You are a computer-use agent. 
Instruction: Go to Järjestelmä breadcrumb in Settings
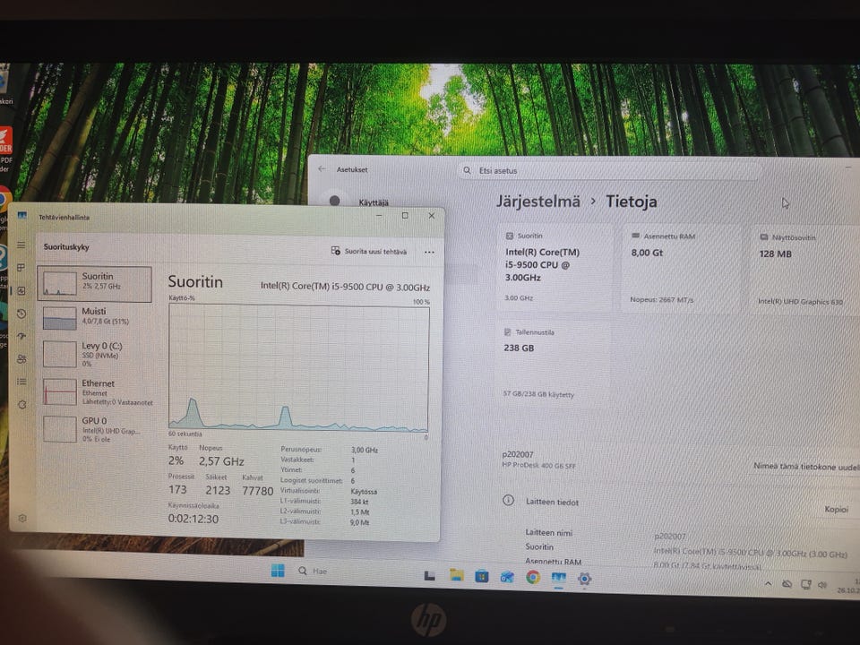pyautogui.click(x=538, y=202)
